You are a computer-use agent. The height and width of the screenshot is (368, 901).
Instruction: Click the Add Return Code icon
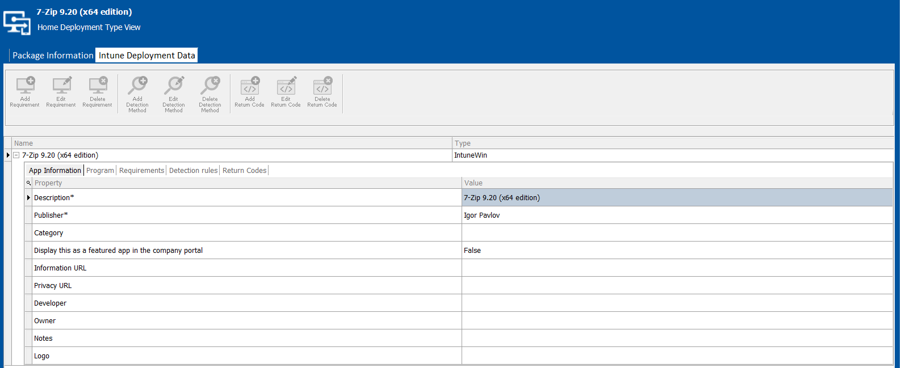click(x=250, y=86)
